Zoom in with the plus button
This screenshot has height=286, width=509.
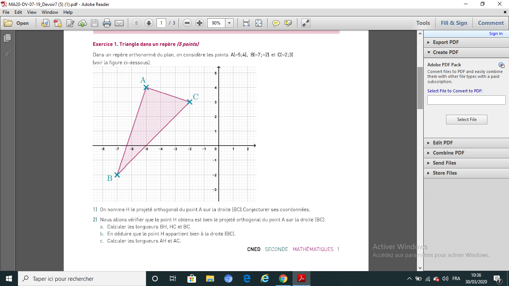(199, 23)
